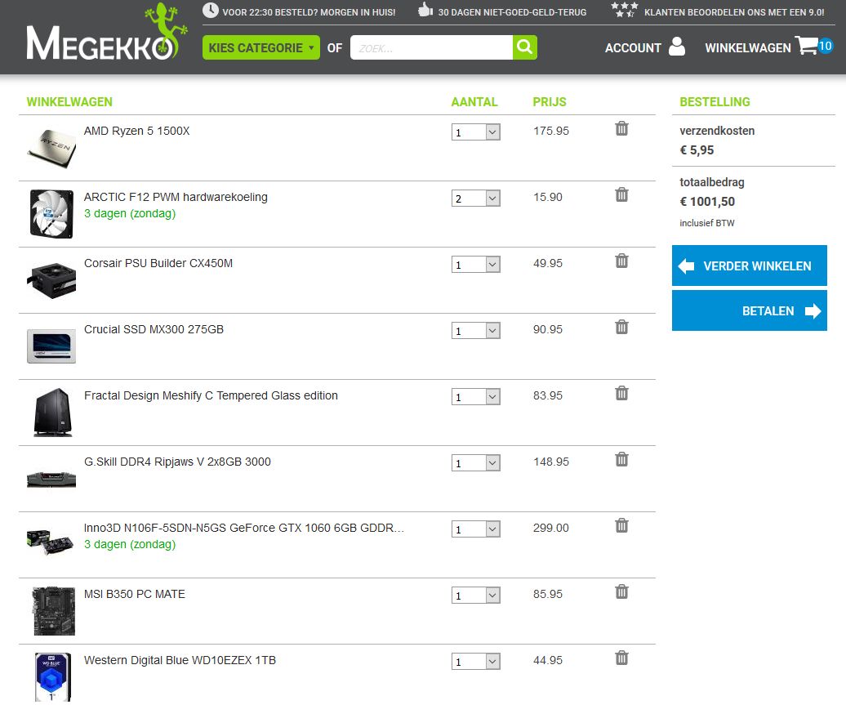
Task: Trash the Corsair PSU Builder CX450M item
Action: [x=621, y=261]
